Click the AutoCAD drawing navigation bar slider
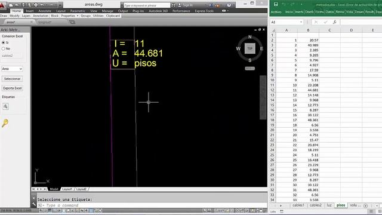 [263, 97]
